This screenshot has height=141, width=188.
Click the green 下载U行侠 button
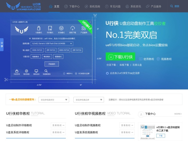[120, 57]
